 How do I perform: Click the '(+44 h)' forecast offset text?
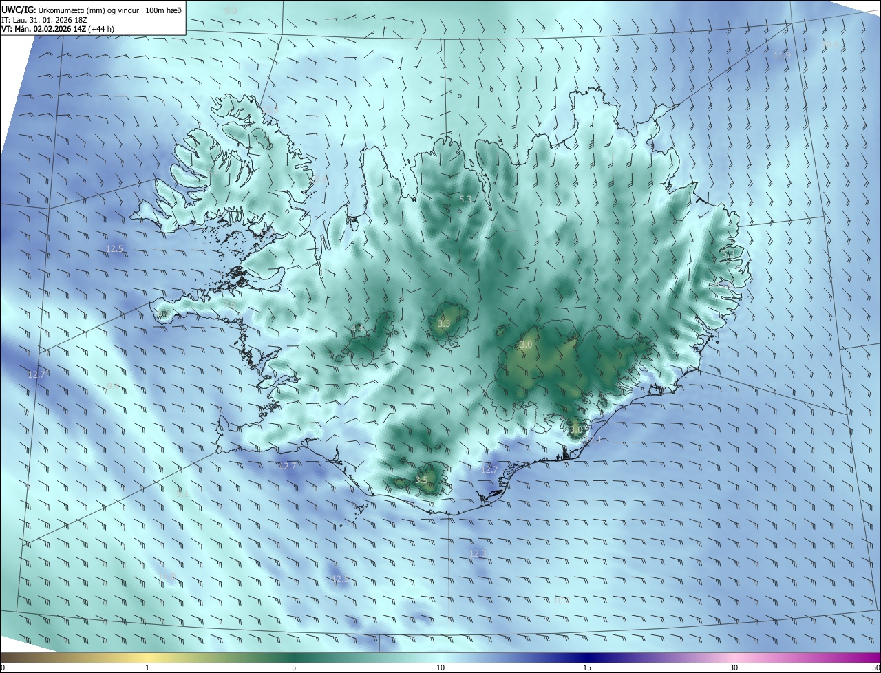coord(101,30)
